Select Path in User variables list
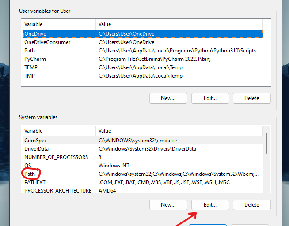Image resolution: width=289 pixels, height=226 pixels. 143,51
